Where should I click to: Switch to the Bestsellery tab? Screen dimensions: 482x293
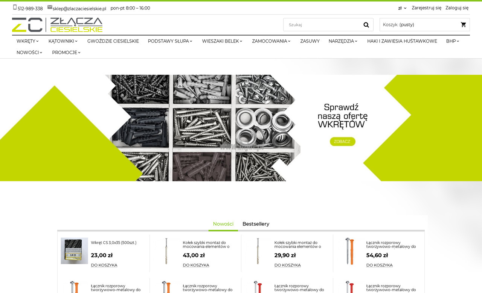click(256, 224)
